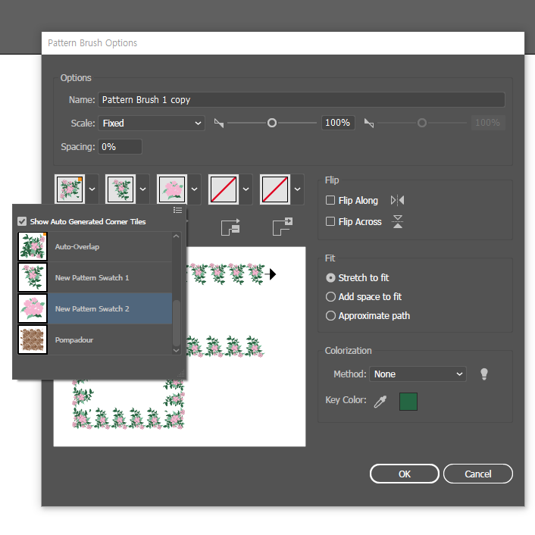
Task: Click the tile list scroll up arrow
Action: coord(177,236)
